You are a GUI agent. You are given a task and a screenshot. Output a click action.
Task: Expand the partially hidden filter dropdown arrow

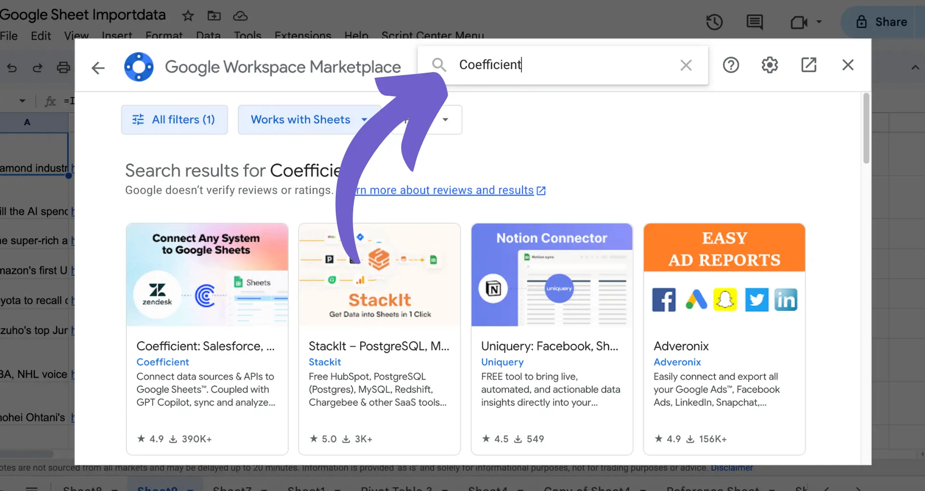445,120
